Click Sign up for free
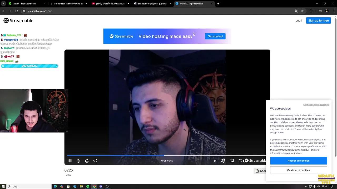Image resolution: width=337 pixels, height=189 pixels. point(318,20)
